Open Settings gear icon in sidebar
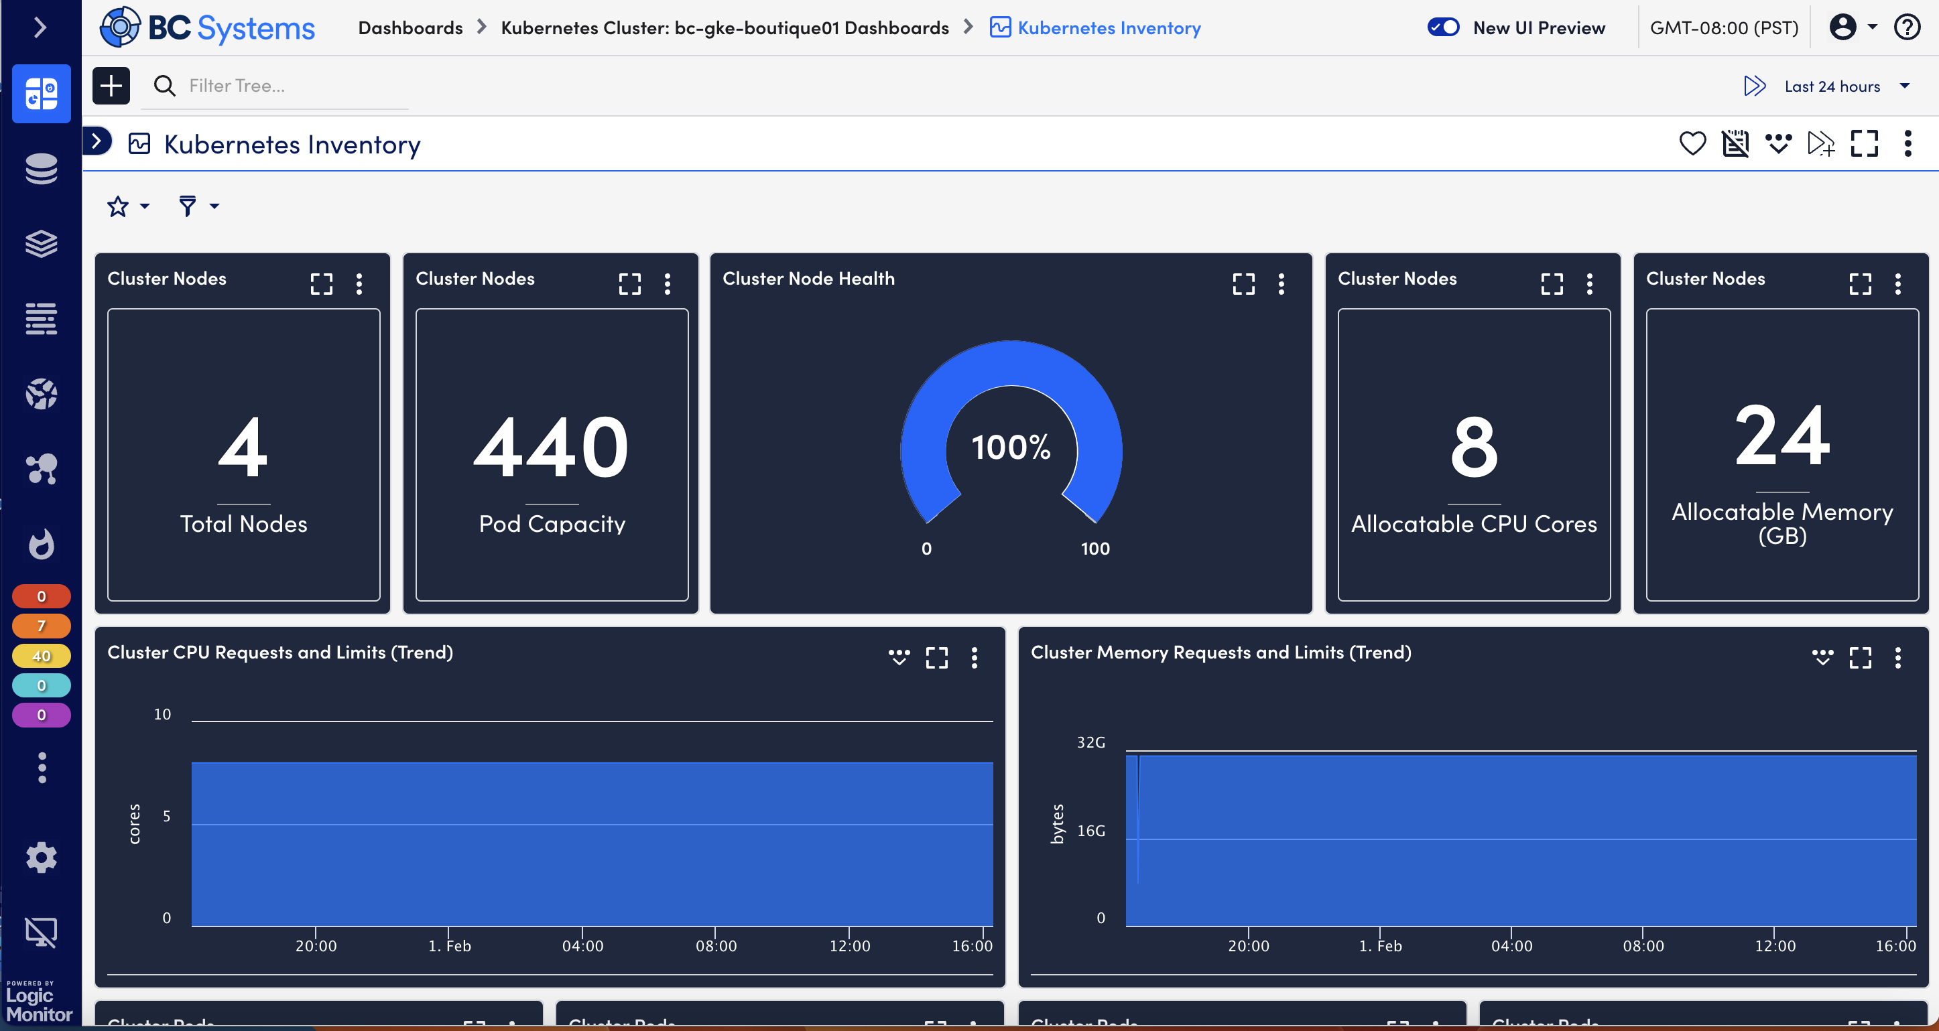This screenshot has height=1031, width=1939. point(42,857)
